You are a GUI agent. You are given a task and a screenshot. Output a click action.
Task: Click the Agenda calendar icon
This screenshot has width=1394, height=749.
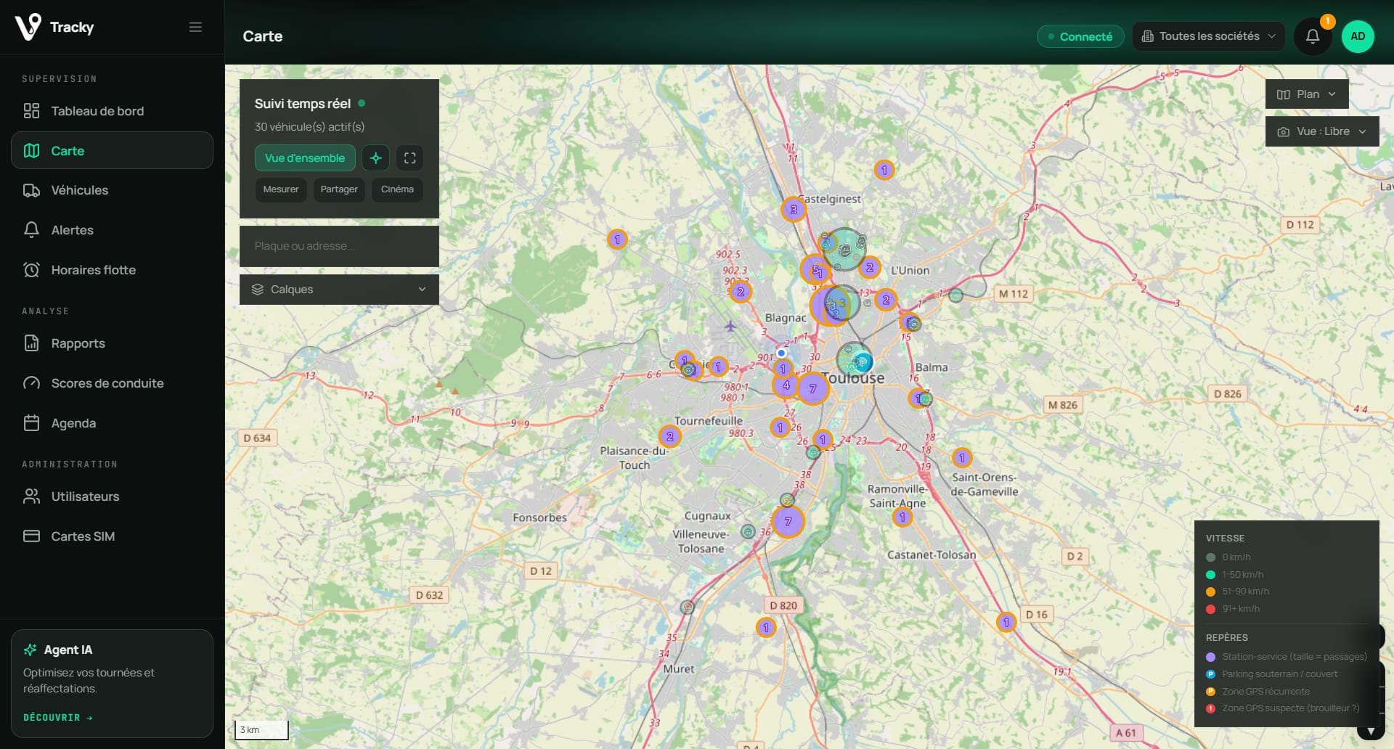31,423
